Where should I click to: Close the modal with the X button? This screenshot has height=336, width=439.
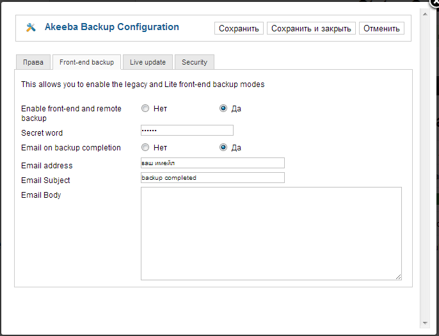[435, 4]
